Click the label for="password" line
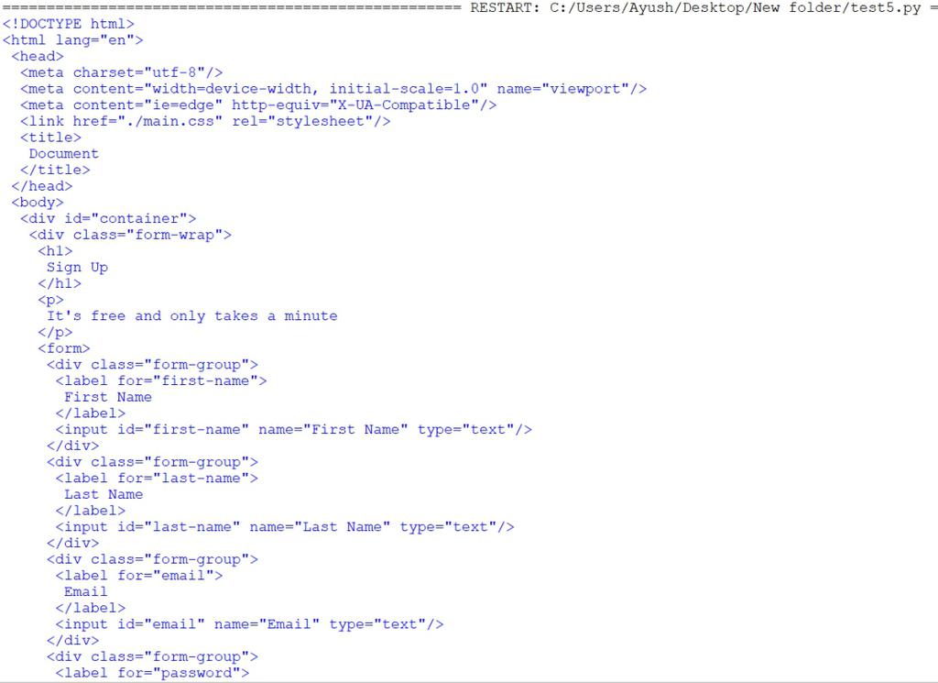Screen dimensions: 938x683 pyautogui.click(x=153, y=673)
